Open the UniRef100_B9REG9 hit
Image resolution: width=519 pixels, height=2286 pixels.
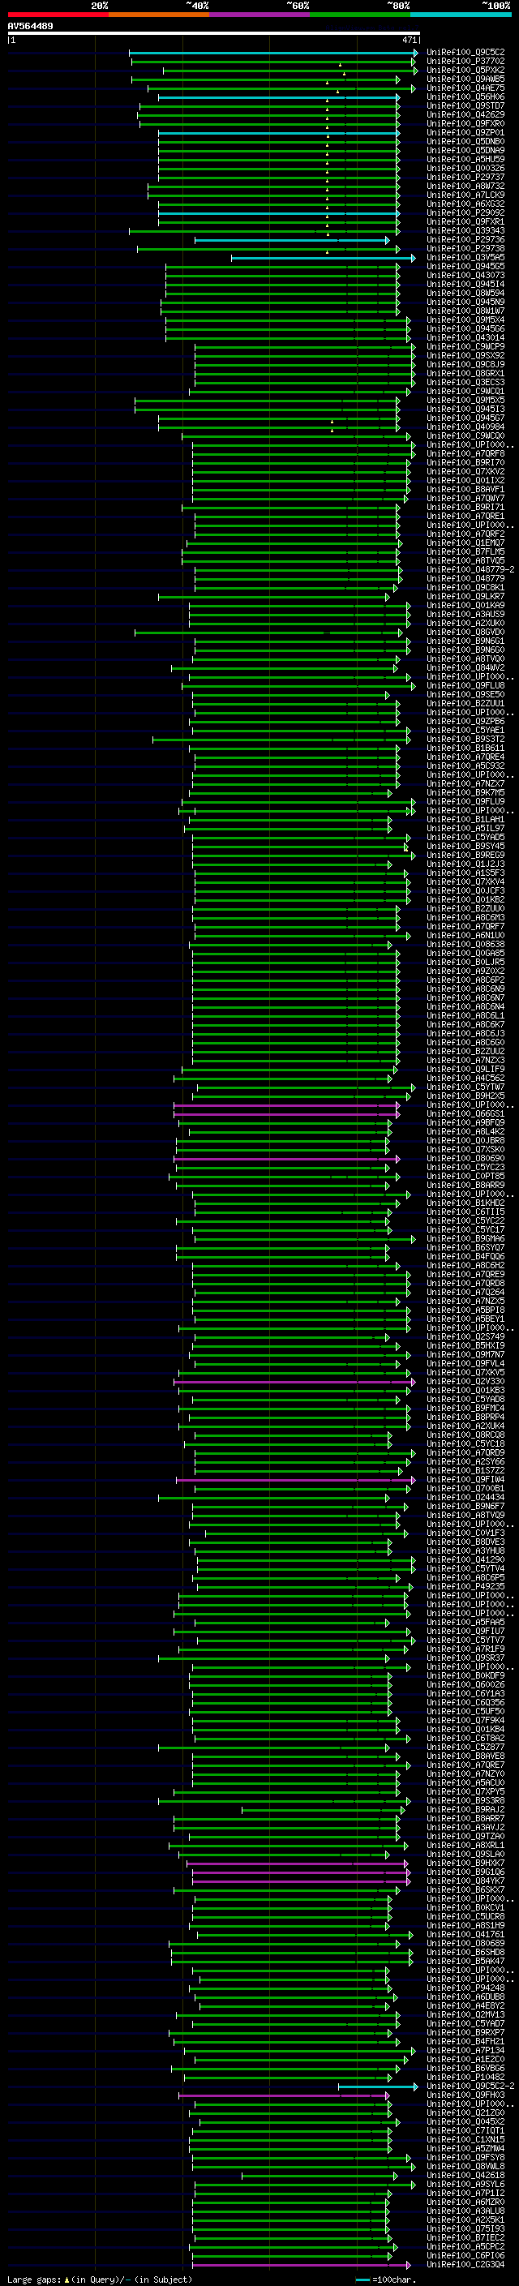pos(465,855)
